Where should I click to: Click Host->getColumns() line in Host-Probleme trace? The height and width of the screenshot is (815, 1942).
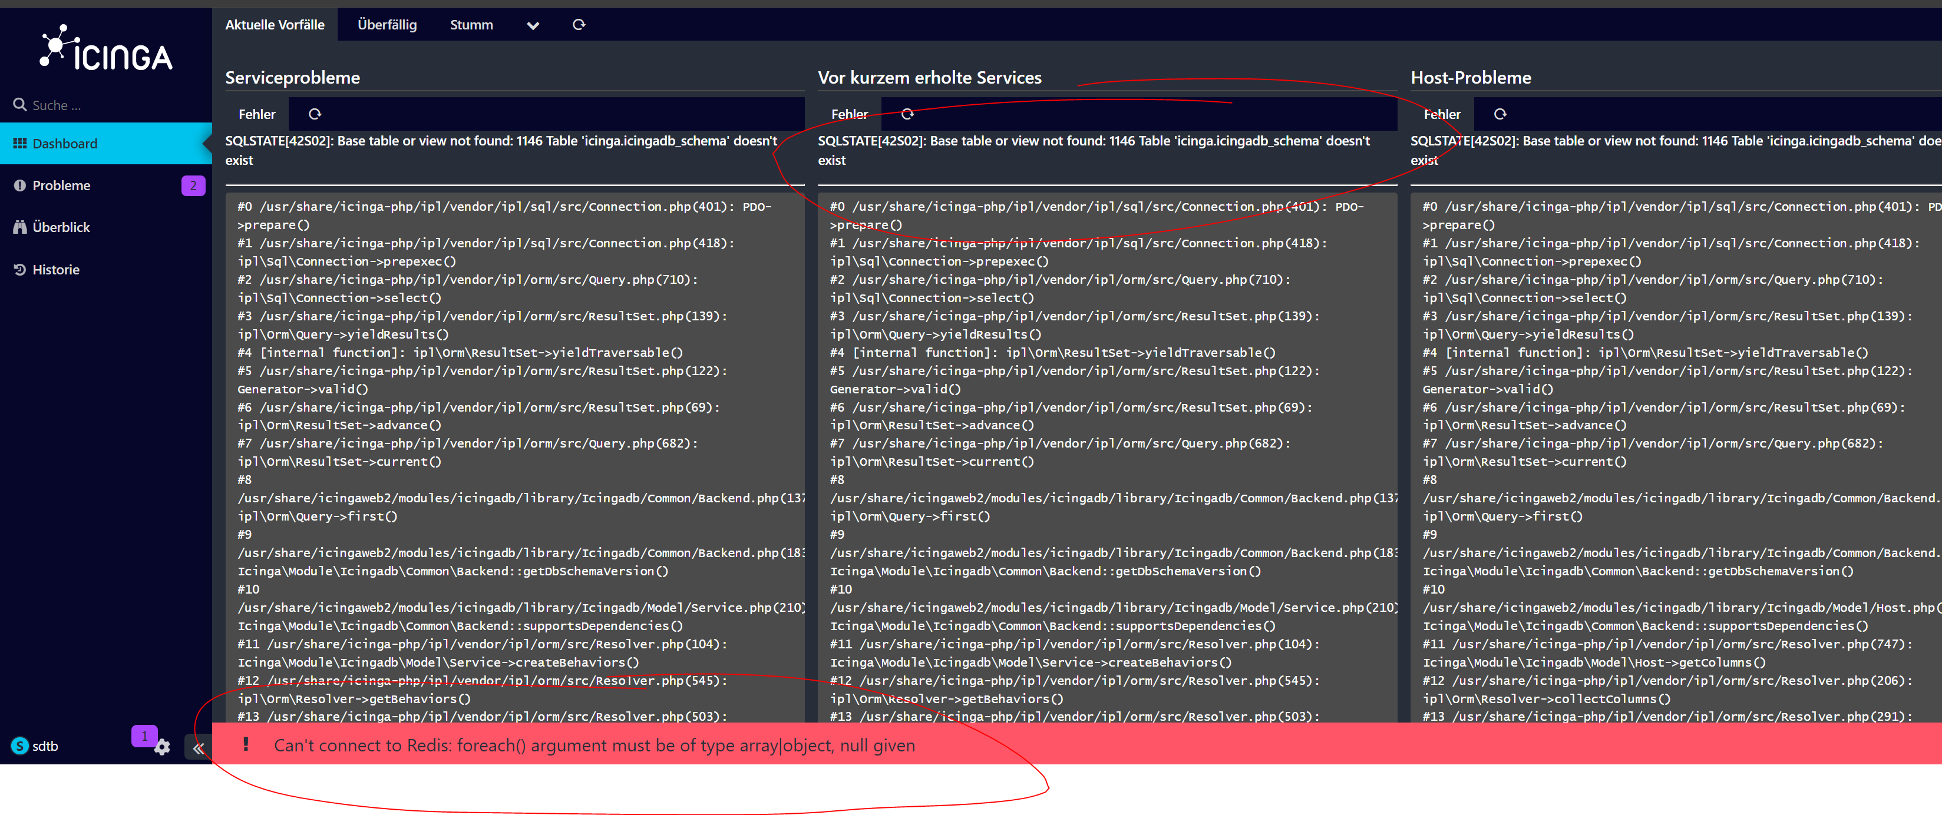point(1594,663)
